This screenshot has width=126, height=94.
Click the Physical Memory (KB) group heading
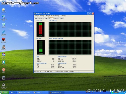pos(62,57)
